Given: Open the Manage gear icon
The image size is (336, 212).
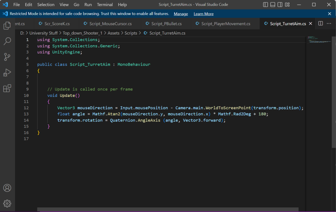Looking at the screenshot, I should 7,203.
